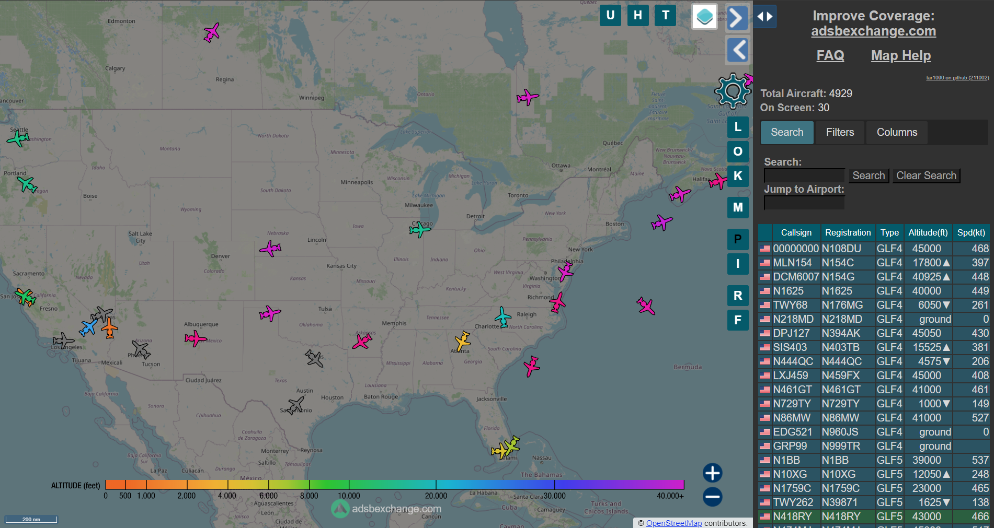This screenshot has width=994, height=528.
Task: Switch to the Columns tab
Action: click(897, 132)
